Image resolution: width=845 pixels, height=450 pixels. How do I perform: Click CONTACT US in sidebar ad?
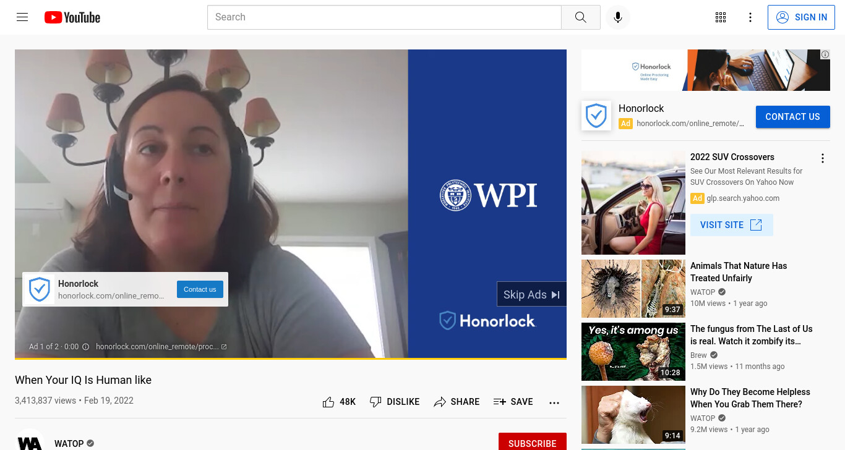pos(792,117)
